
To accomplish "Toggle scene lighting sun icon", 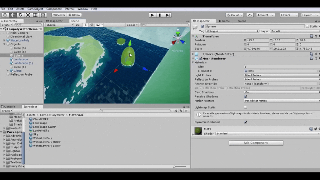I will pyautogui.click(x=85, y=25).
